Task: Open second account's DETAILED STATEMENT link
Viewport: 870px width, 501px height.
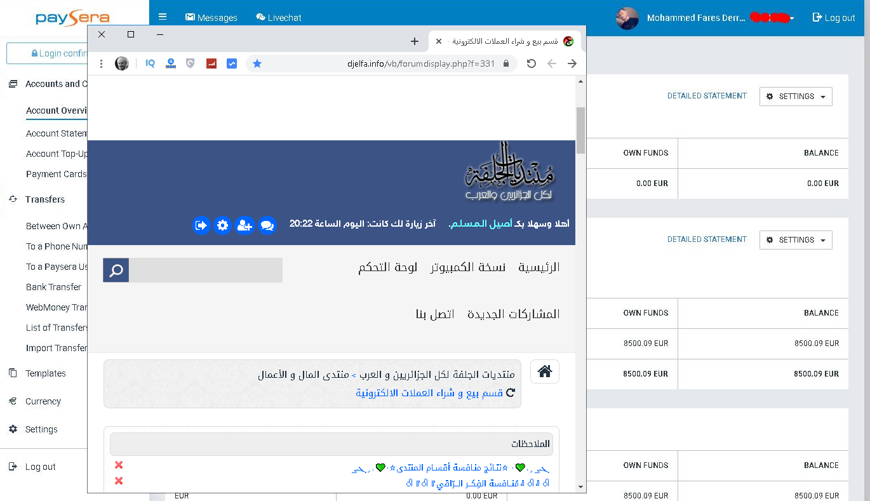Action: [x=707, y=239]
